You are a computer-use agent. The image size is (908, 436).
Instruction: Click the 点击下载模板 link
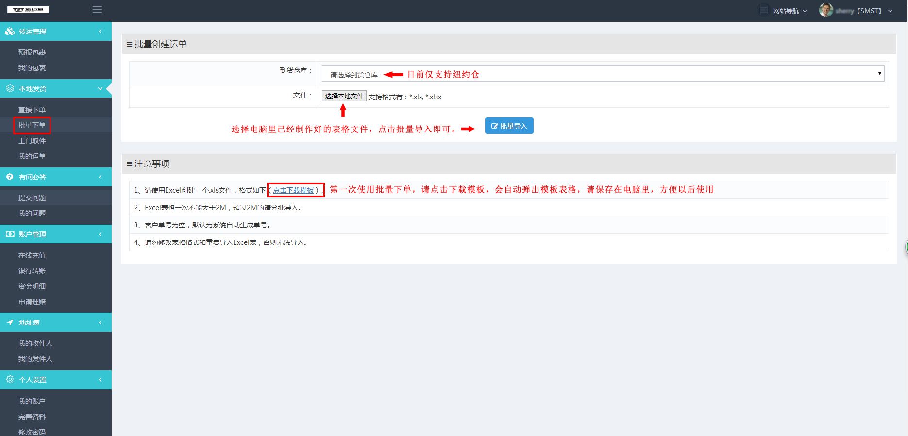293,190
